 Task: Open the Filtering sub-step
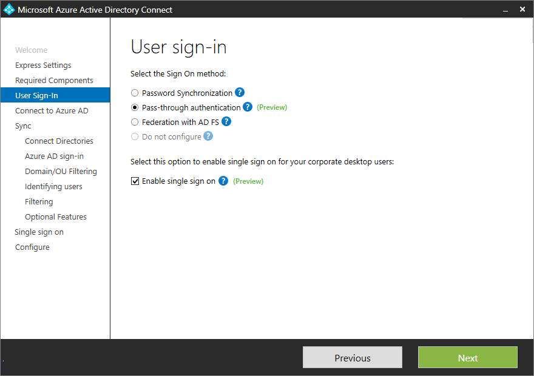pyautogui.click(x=39, y=202)
